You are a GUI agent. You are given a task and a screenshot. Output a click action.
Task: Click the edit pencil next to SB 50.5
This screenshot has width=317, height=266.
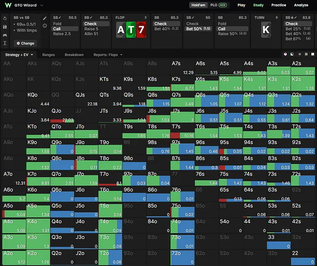[x=60, y=18]
